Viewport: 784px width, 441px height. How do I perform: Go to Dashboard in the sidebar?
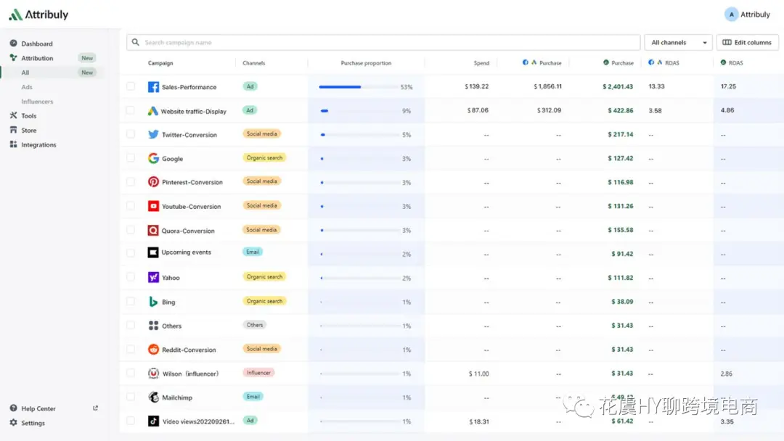click(x=36, y=44)
